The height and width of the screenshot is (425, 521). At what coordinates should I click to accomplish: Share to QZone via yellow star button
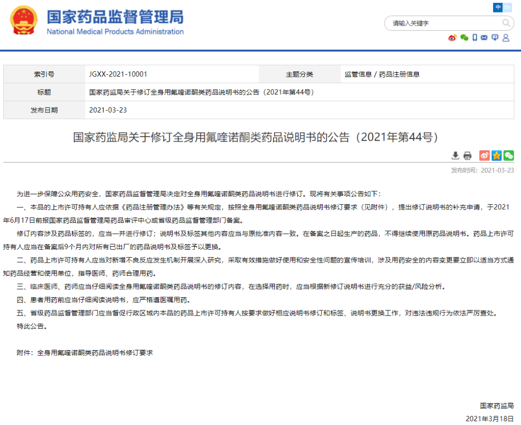pos(496,156)
